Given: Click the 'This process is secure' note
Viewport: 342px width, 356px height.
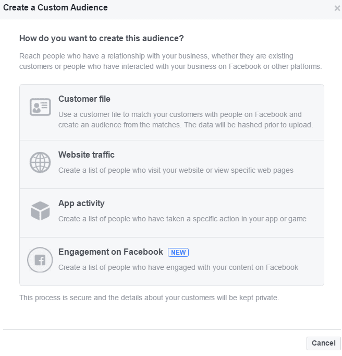Looking at the screenshot, I should [149, 298].
